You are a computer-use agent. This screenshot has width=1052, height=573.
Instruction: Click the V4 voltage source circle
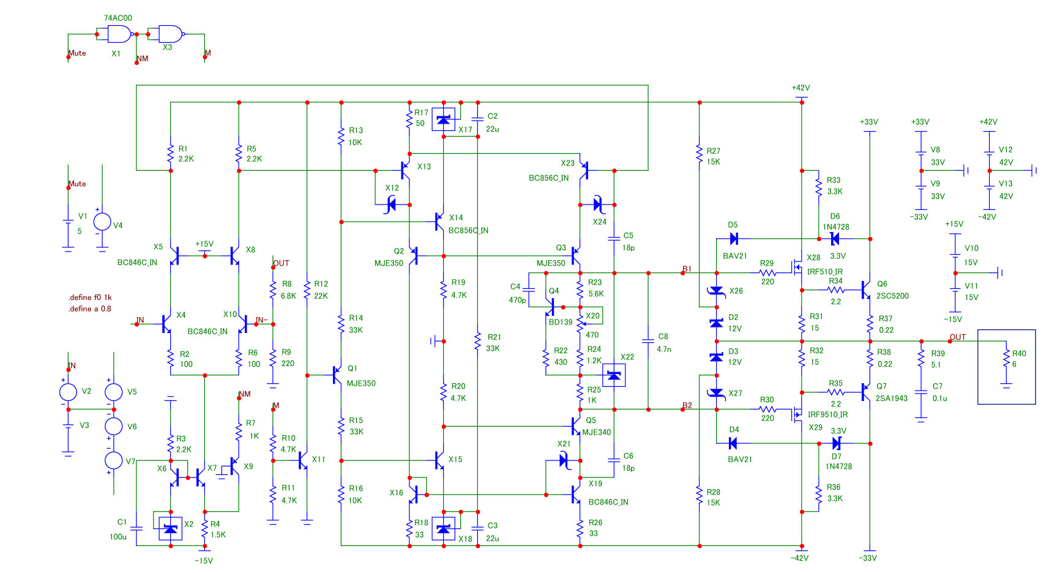(x=102, y=222)
